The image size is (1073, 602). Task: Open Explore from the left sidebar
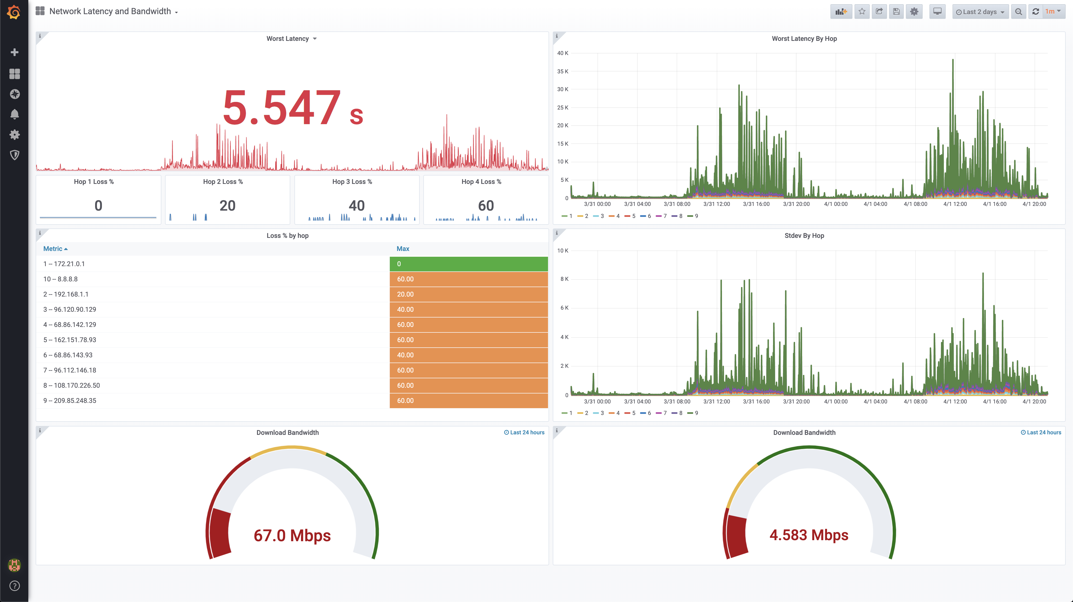pyautogui.click(x=15, y=94)
